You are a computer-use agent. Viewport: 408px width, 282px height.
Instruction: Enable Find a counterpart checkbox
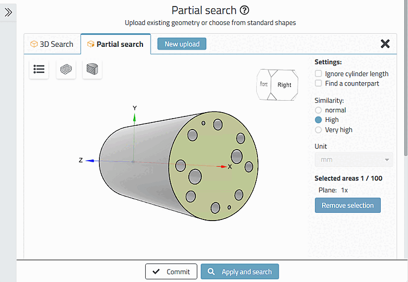[318, 83]
